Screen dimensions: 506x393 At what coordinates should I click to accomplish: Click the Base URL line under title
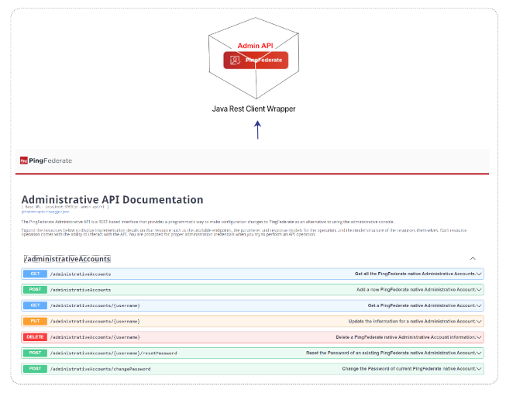coord(65,207)
